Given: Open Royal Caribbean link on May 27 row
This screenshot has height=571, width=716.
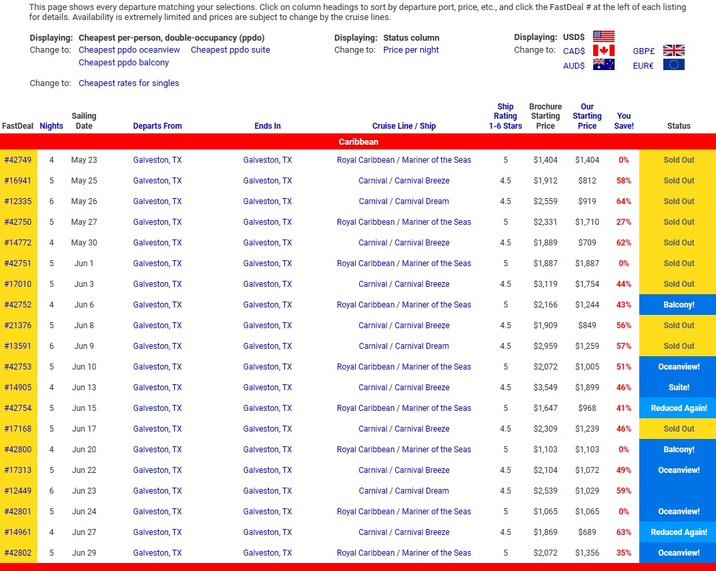Looking at the screenshot, I should coord(366,222).
